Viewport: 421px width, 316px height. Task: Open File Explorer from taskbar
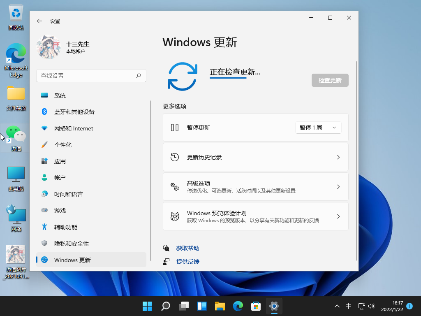point(220,306)
